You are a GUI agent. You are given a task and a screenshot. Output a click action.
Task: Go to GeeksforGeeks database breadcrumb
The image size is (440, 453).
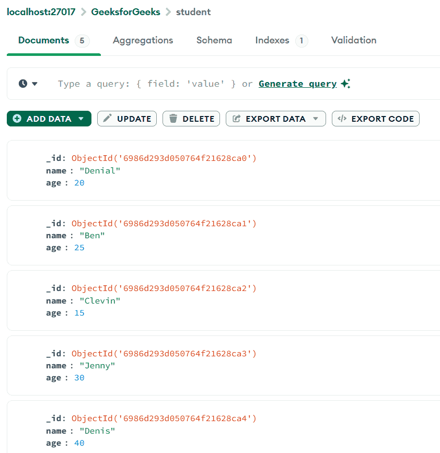pos(125,12)
